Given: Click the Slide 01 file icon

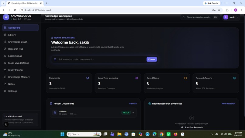Looking at the screenshot, I should (x=55, y=113).
